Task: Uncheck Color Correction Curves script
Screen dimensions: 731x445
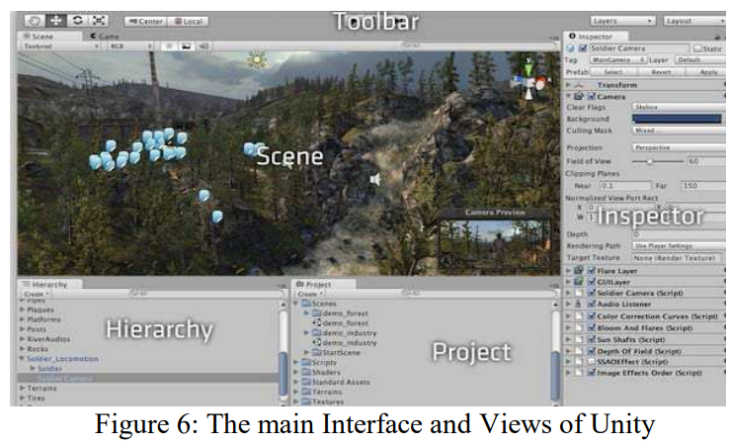Action: coord(592,316)
